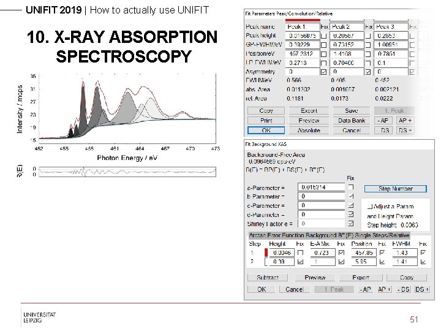The width and height of the screenshot is (441, 331).
Task: Click Subtract in Fit Background XAS dialog
Action: [268, 278]
